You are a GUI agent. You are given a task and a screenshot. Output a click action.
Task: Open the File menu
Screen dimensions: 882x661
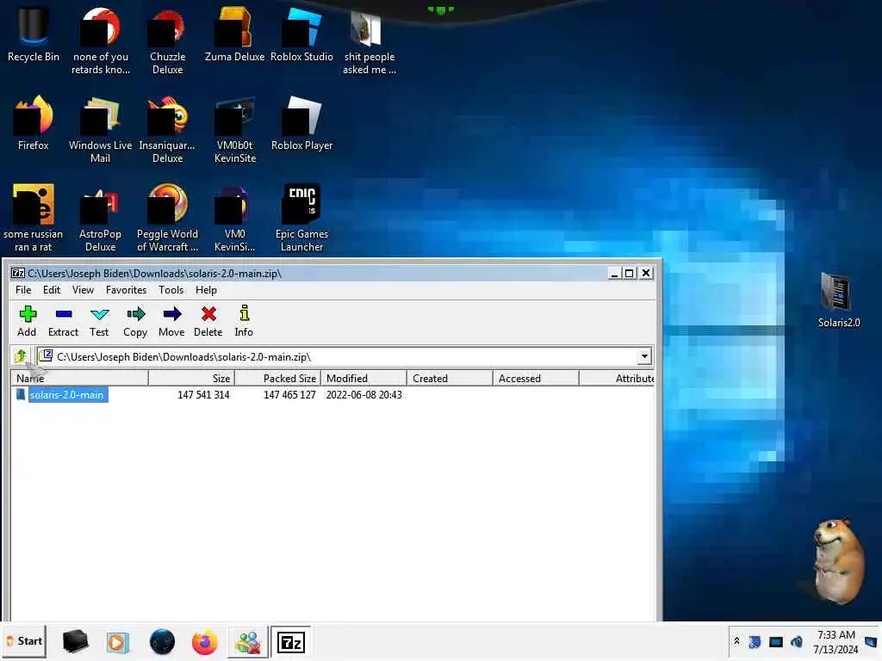click(x=23, y=290)
